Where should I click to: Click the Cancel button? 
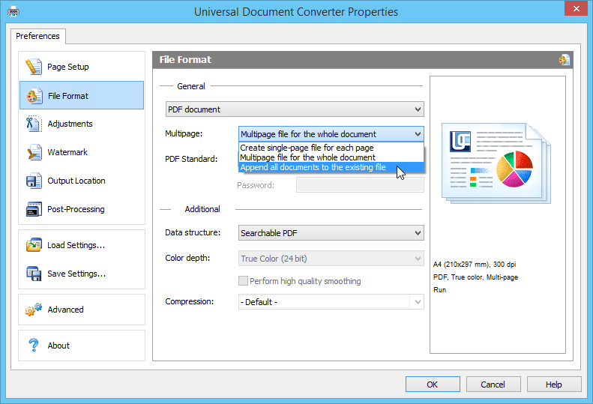[493, 385]
